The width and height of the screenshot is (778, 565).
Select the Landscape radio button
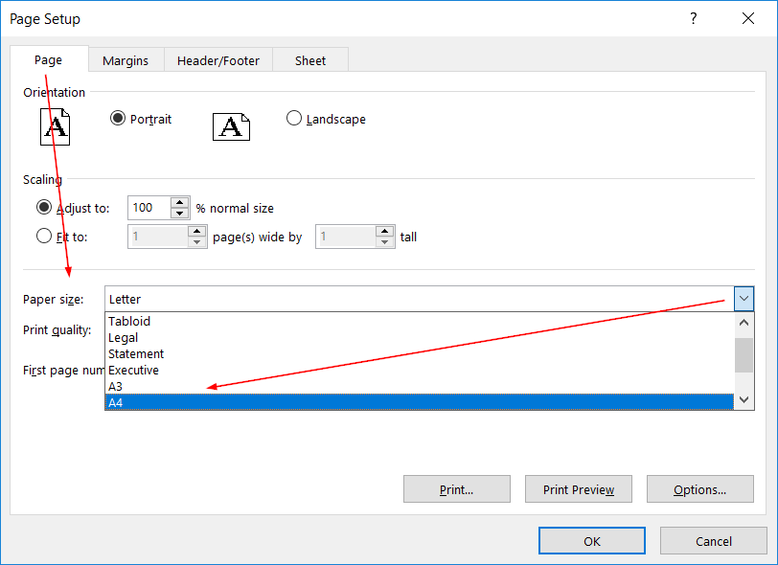point(294,119)
